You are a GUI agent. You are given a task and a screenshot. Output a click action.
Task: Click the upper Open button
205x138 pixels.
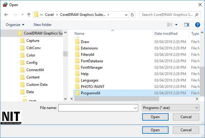pos(155,117)
